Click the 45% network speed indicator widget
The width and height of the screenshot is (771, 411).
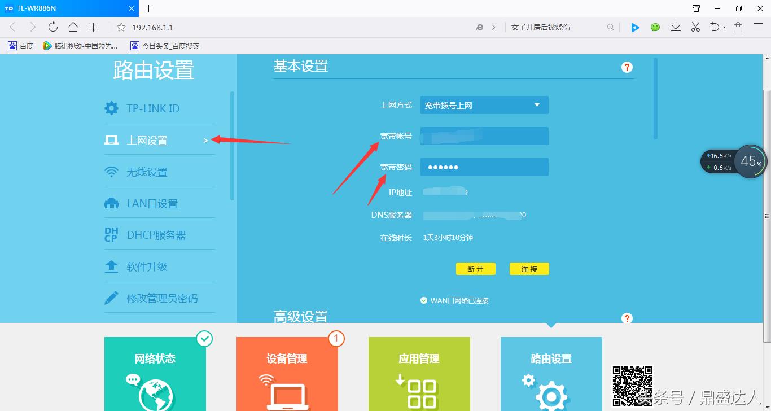tap(750, 161)
